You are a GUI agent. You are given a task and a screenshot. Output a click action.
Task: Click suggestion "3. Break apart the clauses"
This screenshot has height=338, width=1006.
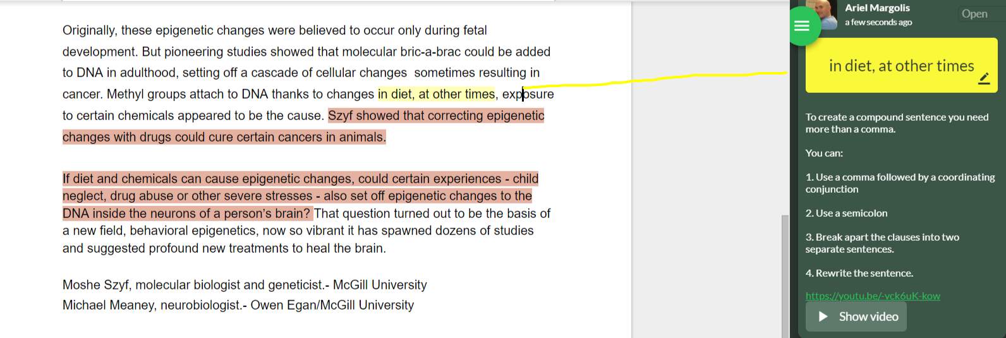pos(882,243)
